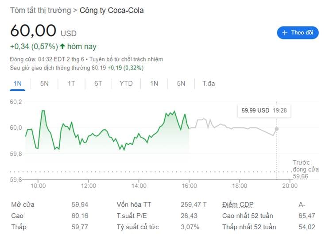Choose the 5N tab next to 1T
333x243 pixels.
pos(44,83)
